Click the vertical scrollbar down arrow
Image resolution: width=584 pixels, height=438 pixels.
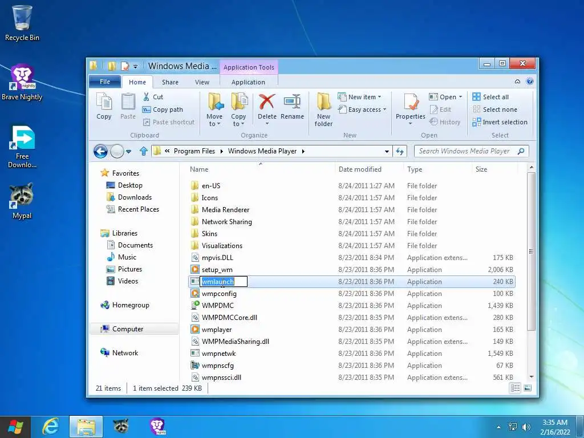click(532, 378)
